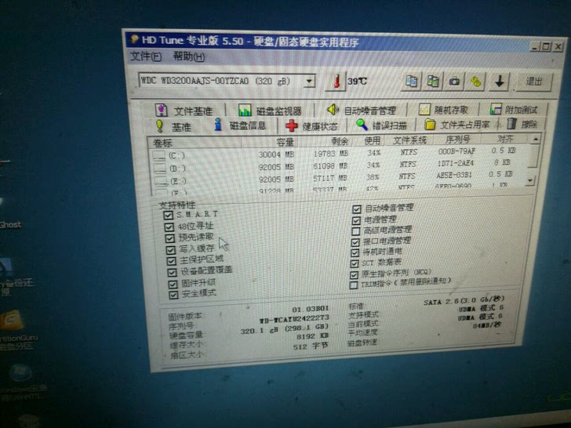The height and width of the screenshot is (428, 571).
Task: Click the thermometer temperature icon
Action: 336,81
